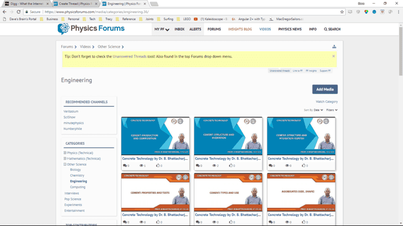Screen dimensions: 403x226
Task: Select the Computing subcategory
Action: (x=78, y=187)
